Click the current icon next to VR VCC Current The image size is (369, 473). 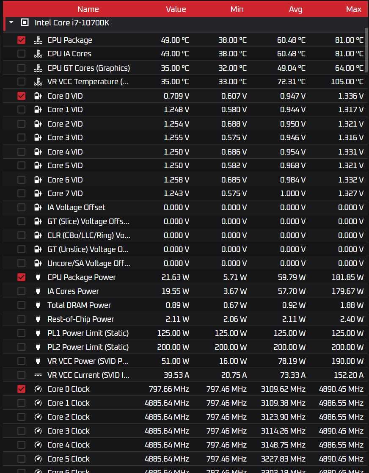point(38,375)
